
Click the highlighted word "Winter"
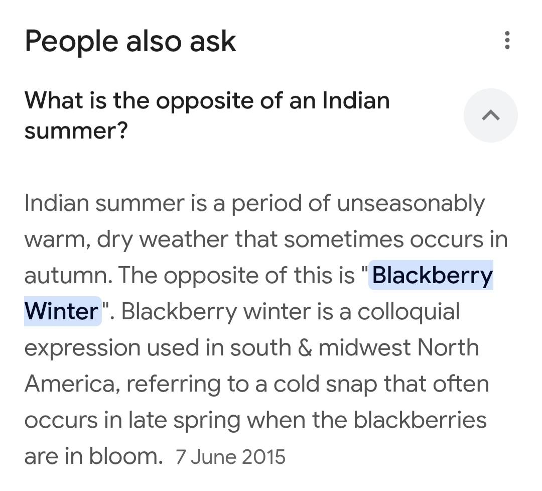click(61, 311)
